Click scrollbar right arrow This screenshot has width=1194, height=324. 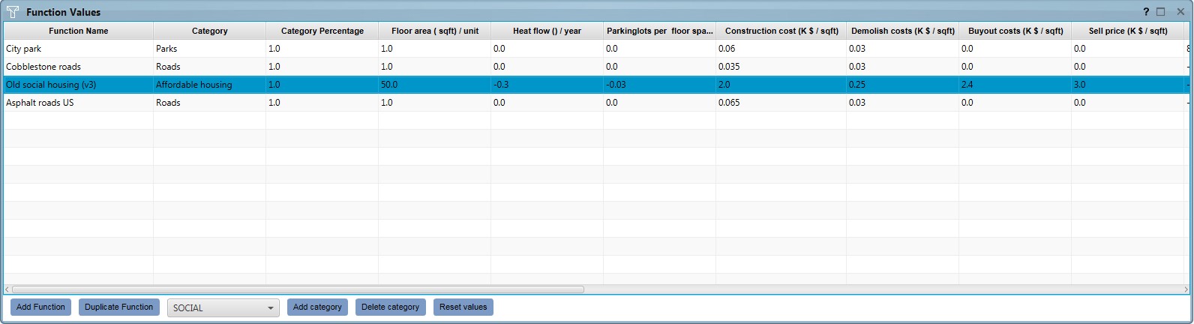1186,289
